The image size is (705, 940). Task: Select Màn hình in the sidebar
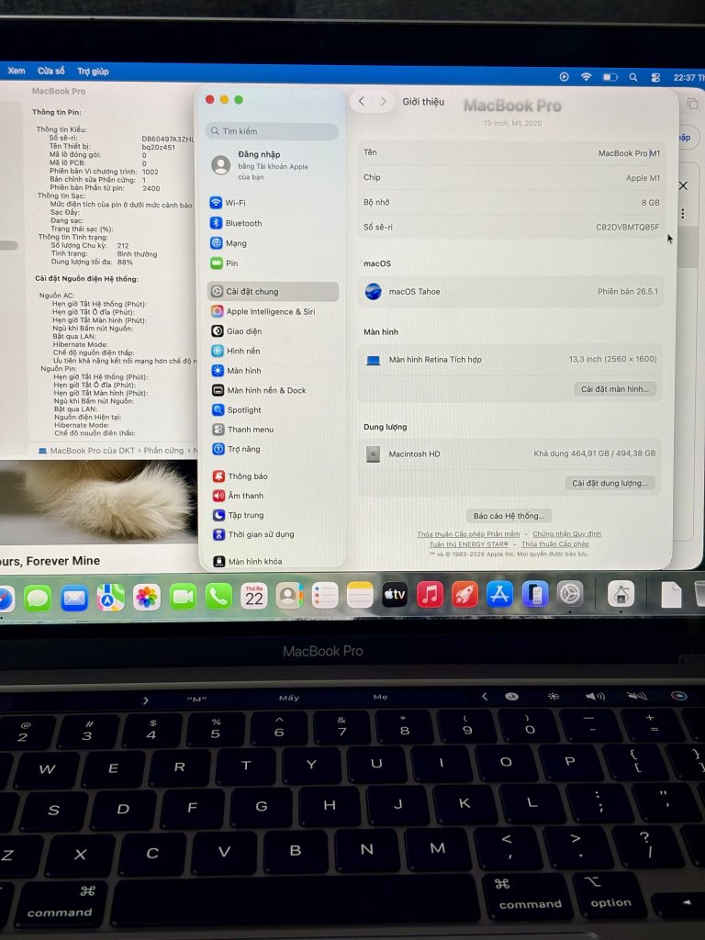[x=236, y=371]
